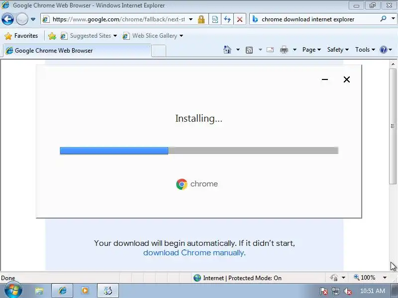Expand the Feeds dropdown arrow
Image resolution: width=398 pixels, height=298 pixels.
point(260,50)
